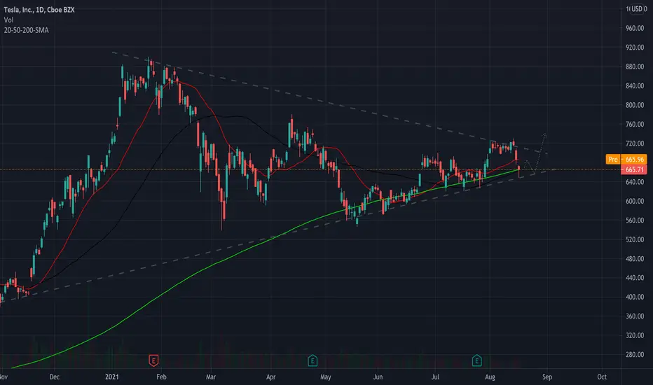Viewport: 653px width, 385px height.
Task: Click the Sep label on time axis
Action: click(547, 377)
